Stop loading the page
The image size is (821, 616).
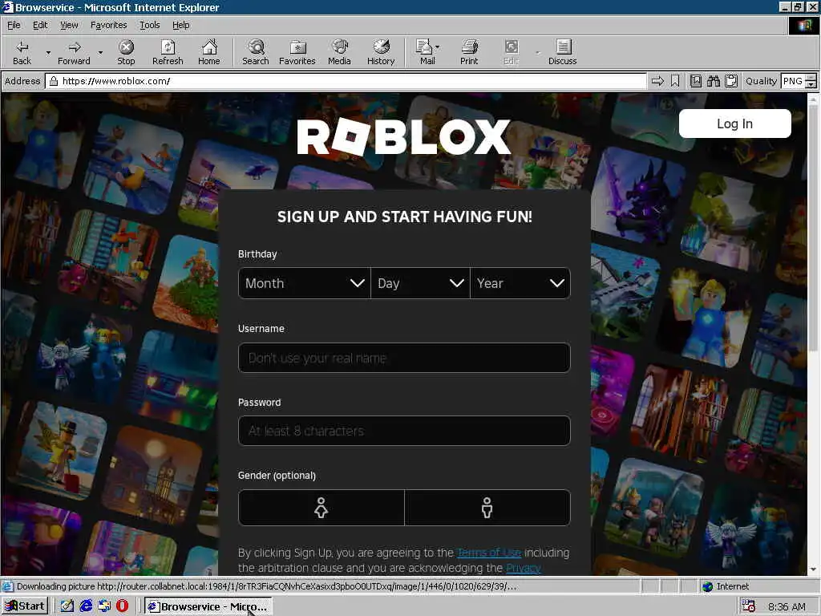[126, 52]
